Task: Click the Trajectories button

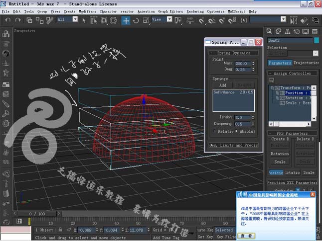Action: (306, 63)
